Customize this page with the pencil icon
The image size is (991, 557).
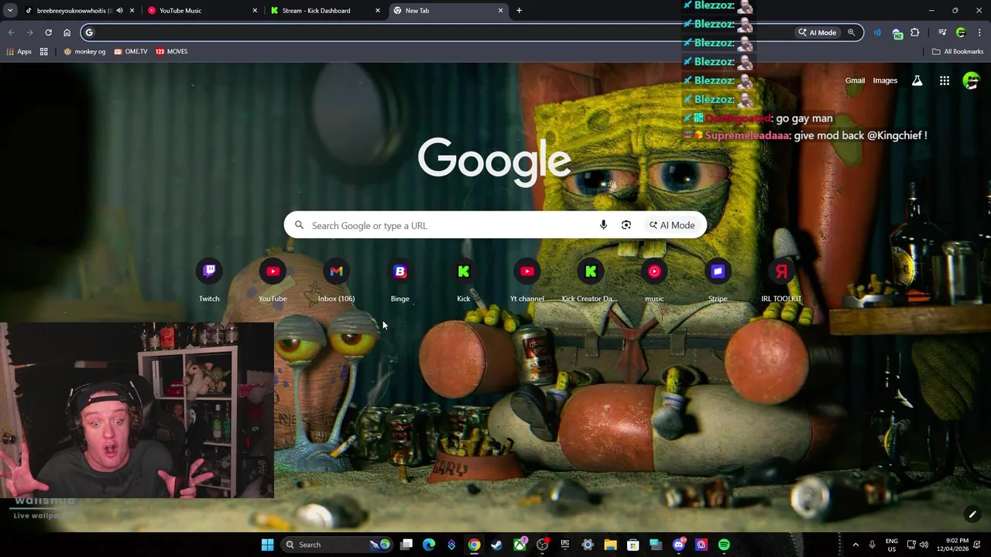tap(972, 514)
